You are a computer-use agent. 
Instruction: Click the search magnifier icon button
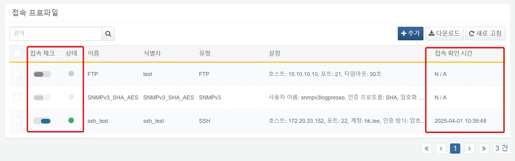pyautogui.click(x=108, y=34)
